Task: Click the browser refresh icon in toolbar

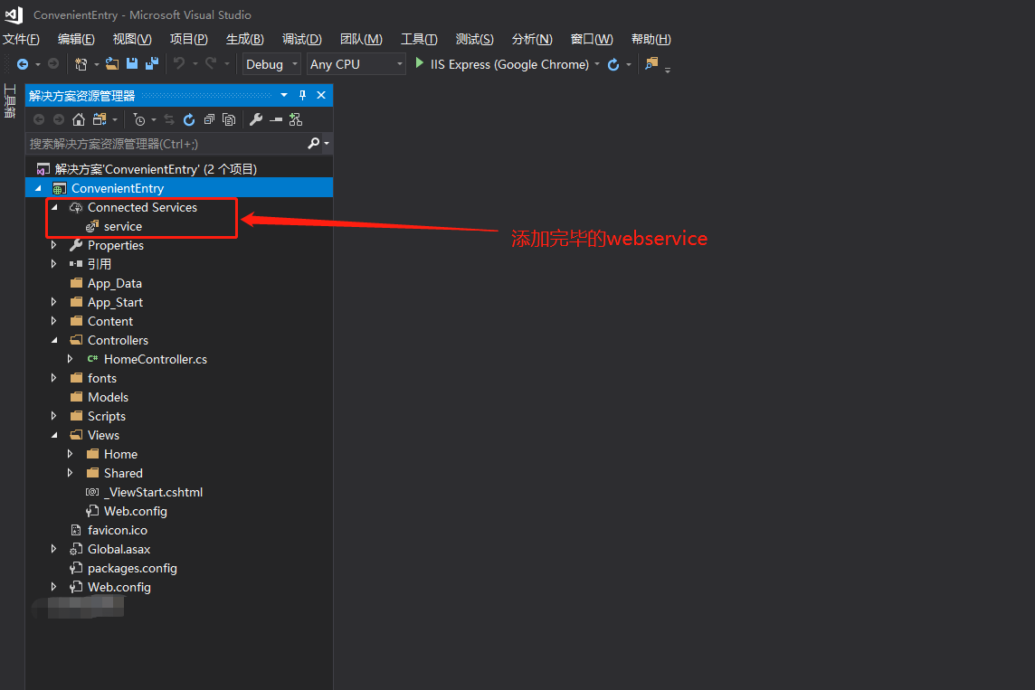Action: (613, 64)
